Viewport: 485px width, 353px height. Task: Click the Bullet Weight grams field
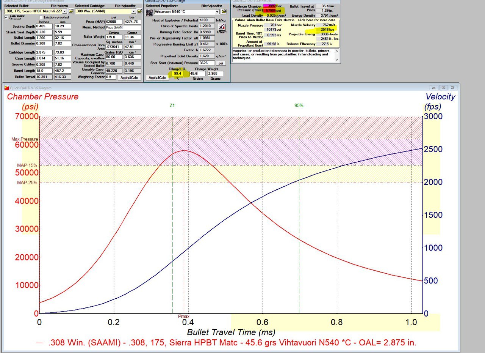133,37
